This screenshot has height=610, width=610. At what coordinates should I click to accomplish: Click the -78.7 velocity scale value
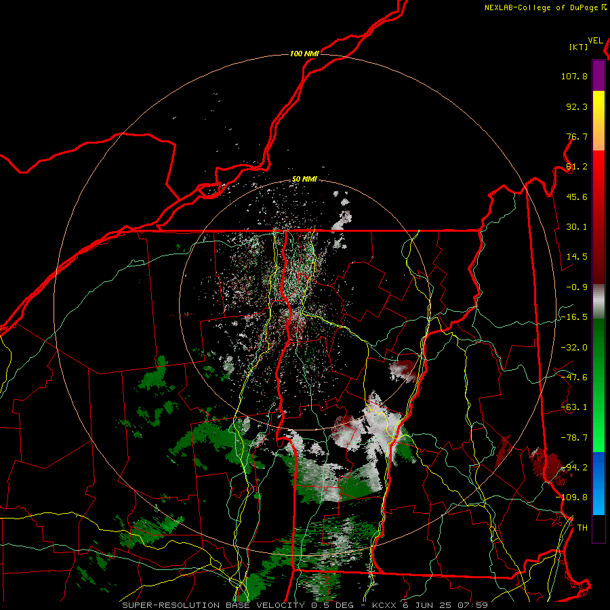574,438
